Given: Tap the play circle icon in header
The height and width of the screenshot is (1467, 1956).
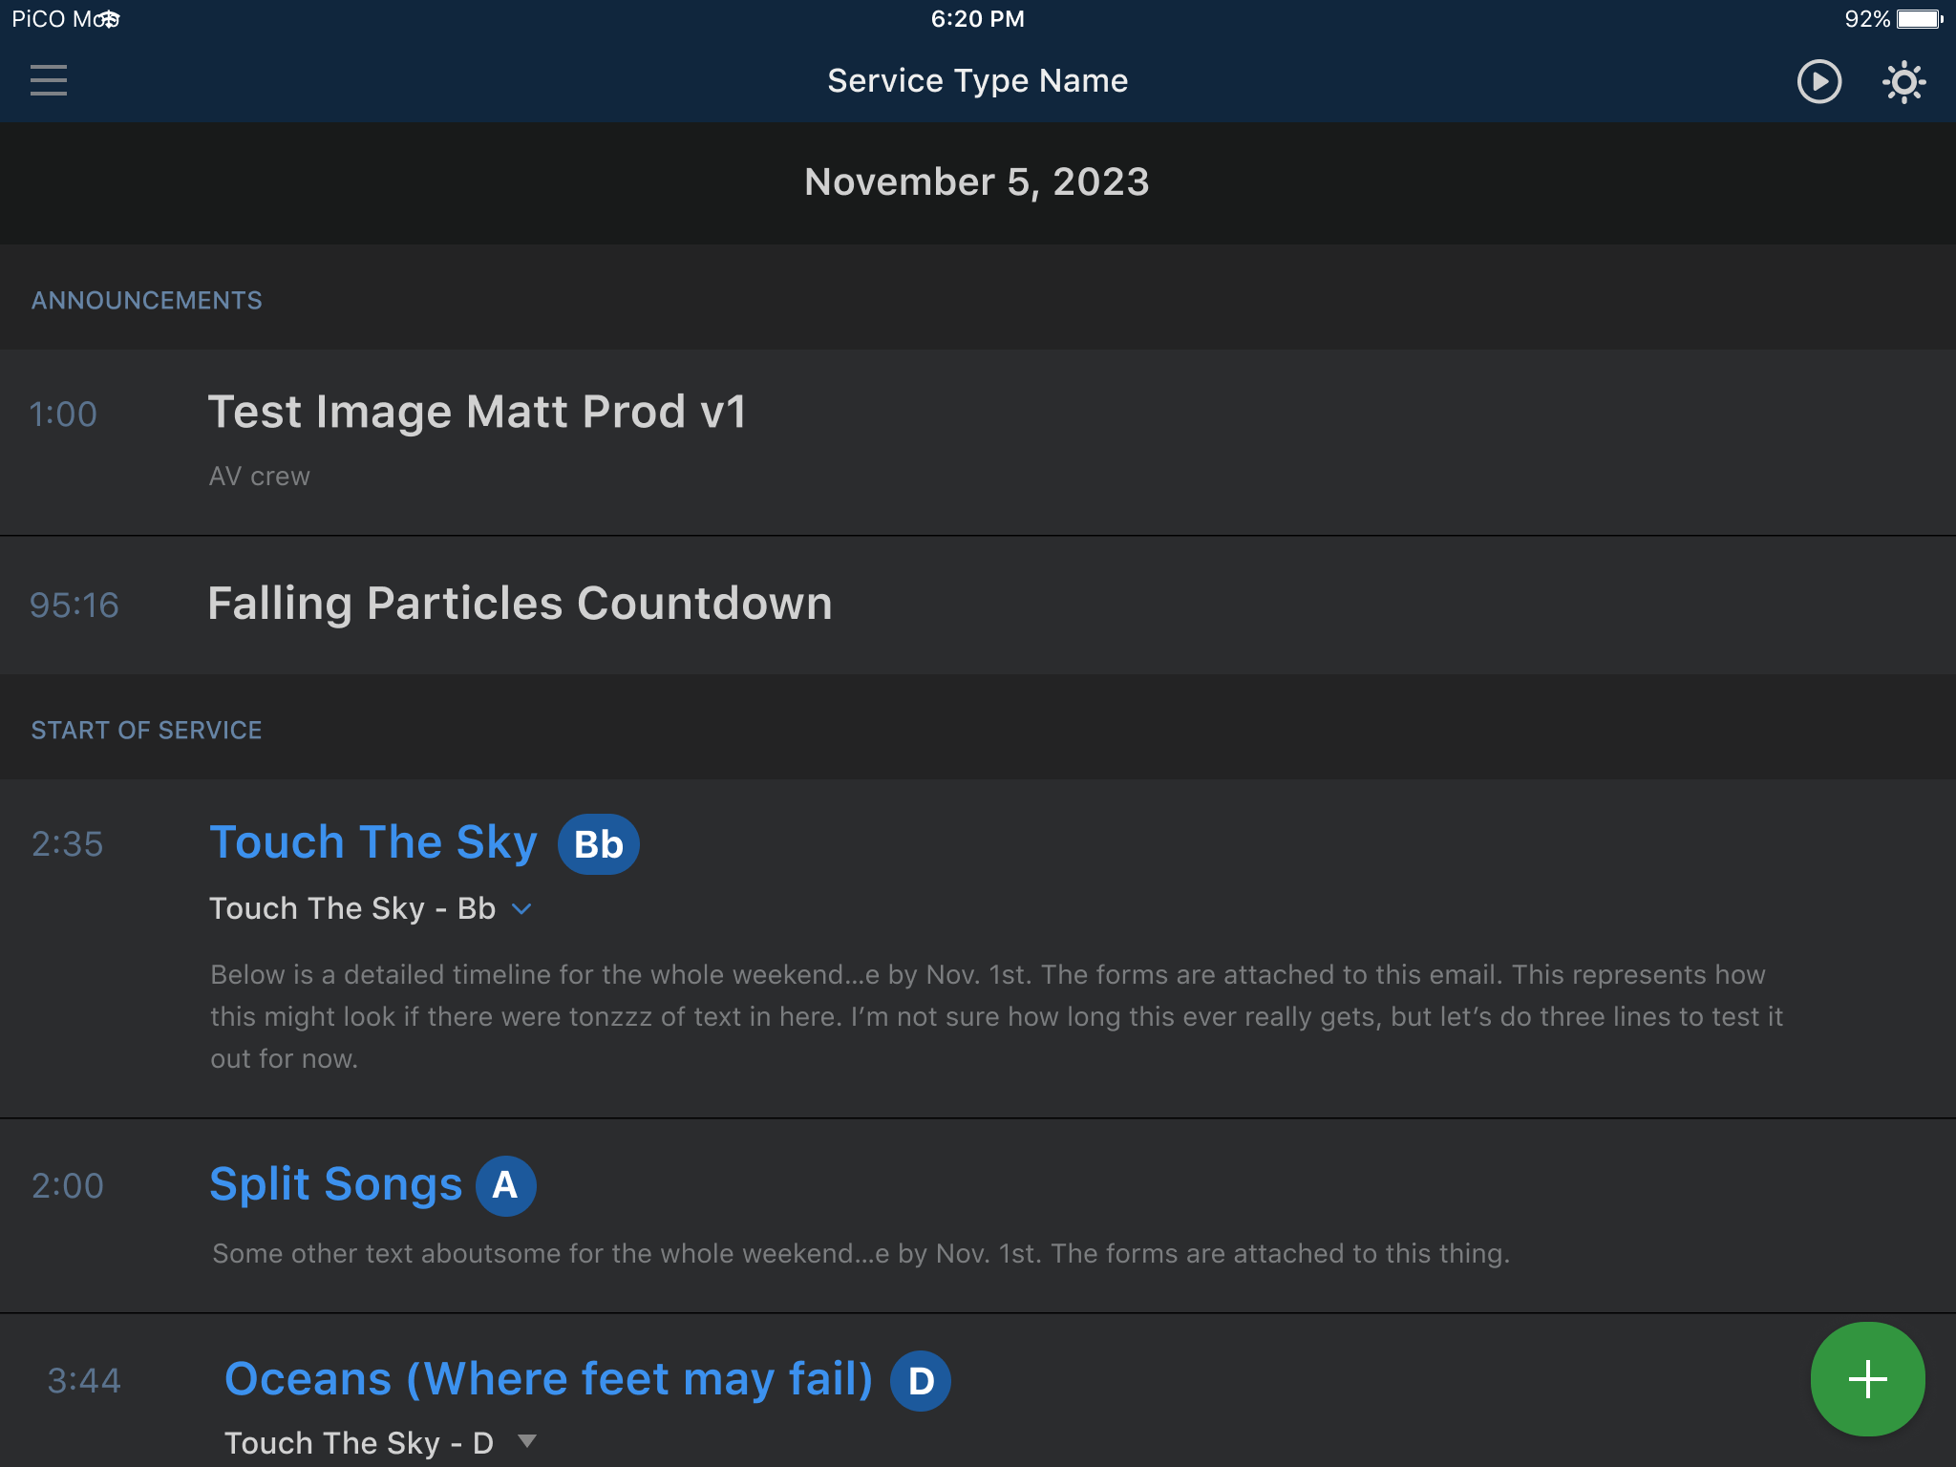Looking at the screenshot, I should point(1818,81).
